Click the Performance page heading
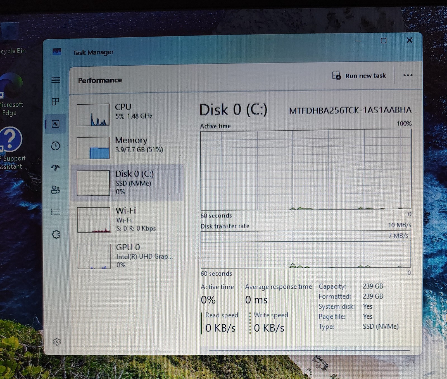The width and height of the screenshot is (447, 379). tap(100, 80)
